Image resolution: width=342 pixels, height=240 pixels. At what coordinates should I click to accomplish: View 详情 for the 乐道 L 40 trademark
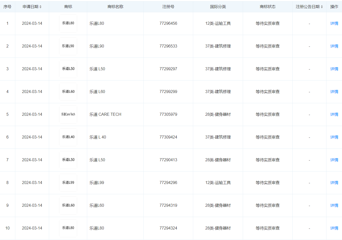(334, 137)
